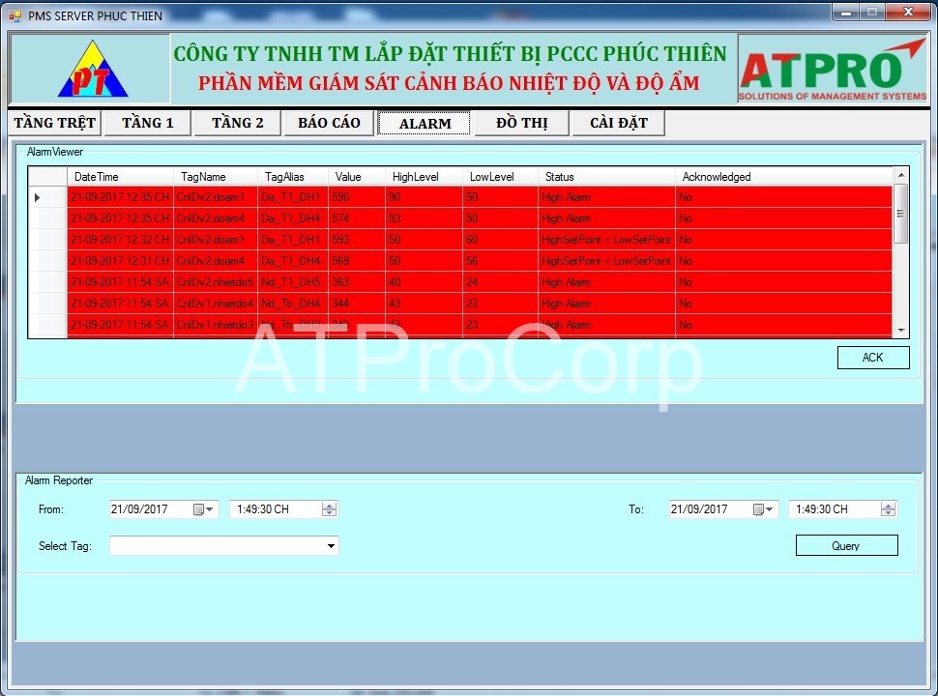Open the TẦNG TRỆT tab

54,123
